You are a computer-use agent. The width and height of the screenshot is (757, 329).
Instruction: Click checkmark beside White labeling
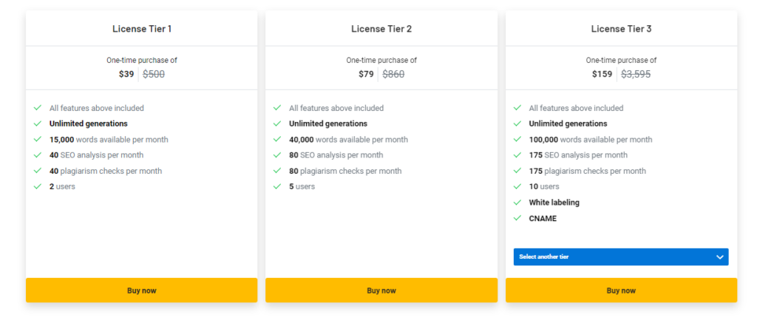click(x=517, y=203)
